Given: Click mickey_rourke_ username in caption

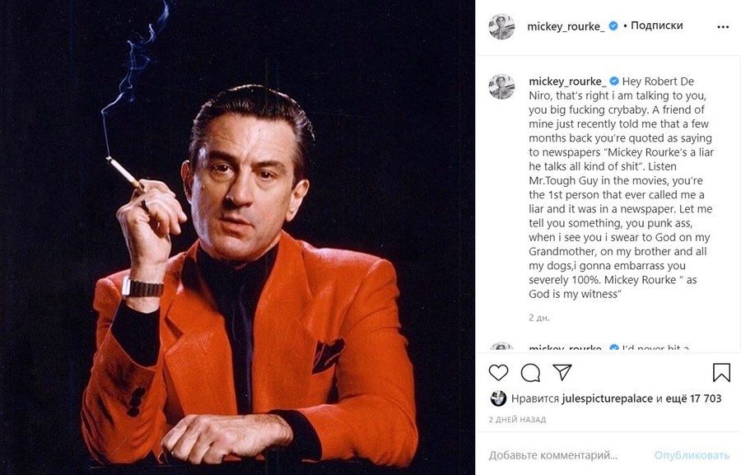Looking at the screenshot, I should 567,81.
